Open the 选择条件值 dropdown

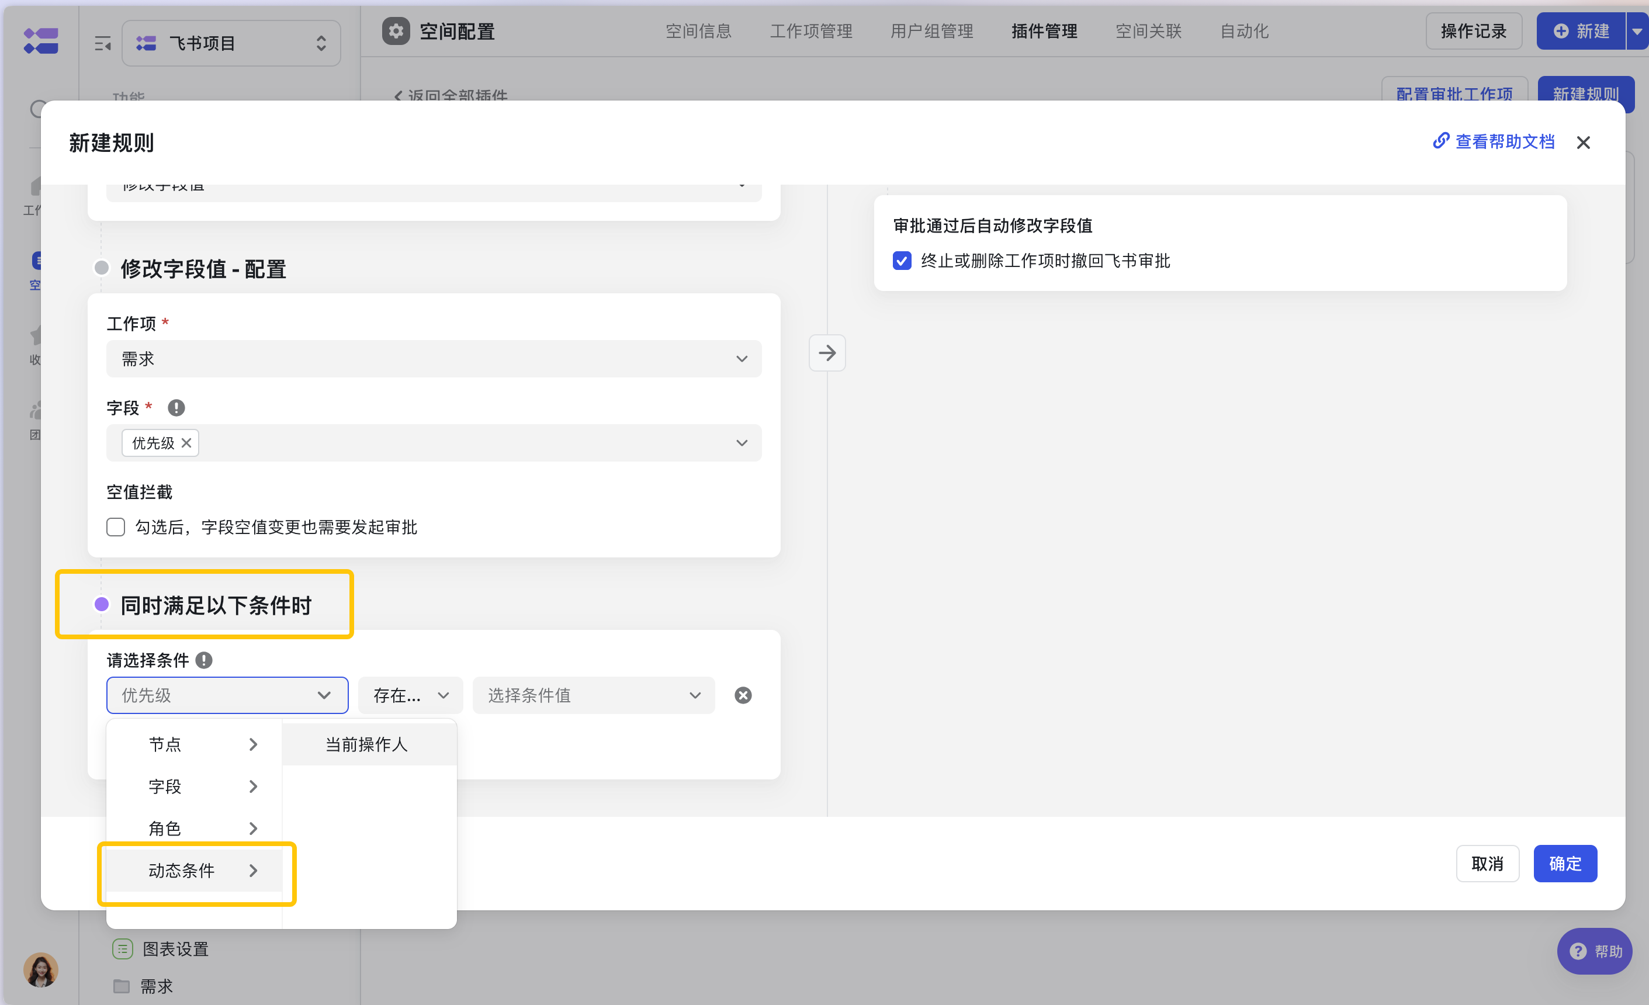coord(594,695)
